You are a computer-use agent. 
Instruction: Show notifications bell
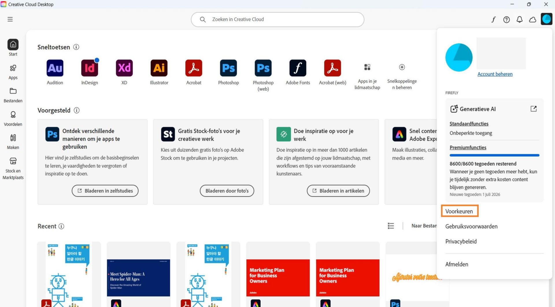click(x=519, y=19)
